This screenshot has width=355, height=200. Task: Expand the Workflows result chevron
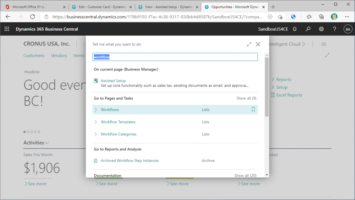(96, 109)
